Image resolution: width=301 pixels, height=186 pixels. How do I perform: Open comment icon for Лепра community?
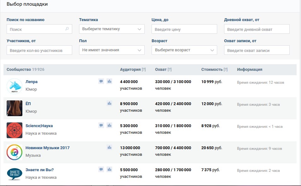101,81
